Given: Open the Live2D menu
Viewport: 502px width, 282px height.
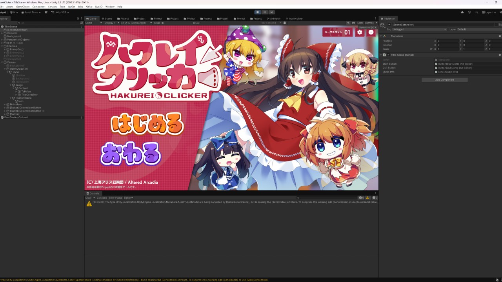Looking at the screenshot, I should [99, 7].
